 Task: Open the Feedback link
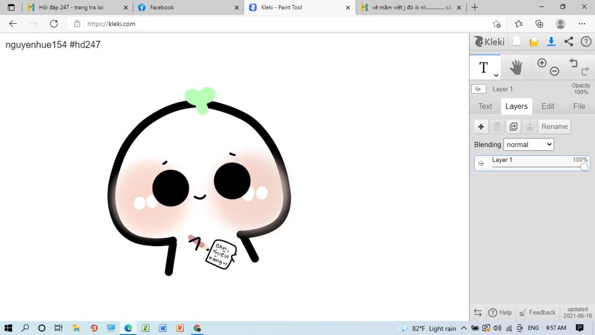coord(537,312)
